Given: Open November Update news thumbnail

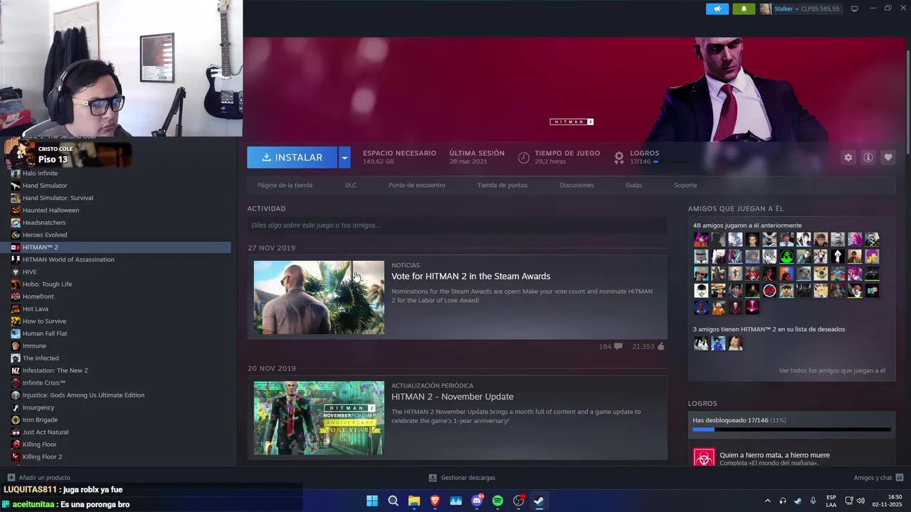Looking at the screenshot, I should [x=319, y=418].
